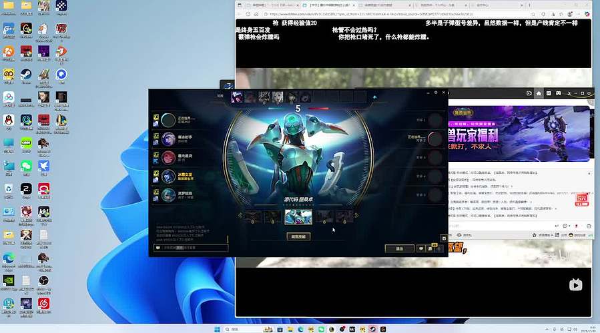Click the fourth banned champion portrait

point(278,97)
